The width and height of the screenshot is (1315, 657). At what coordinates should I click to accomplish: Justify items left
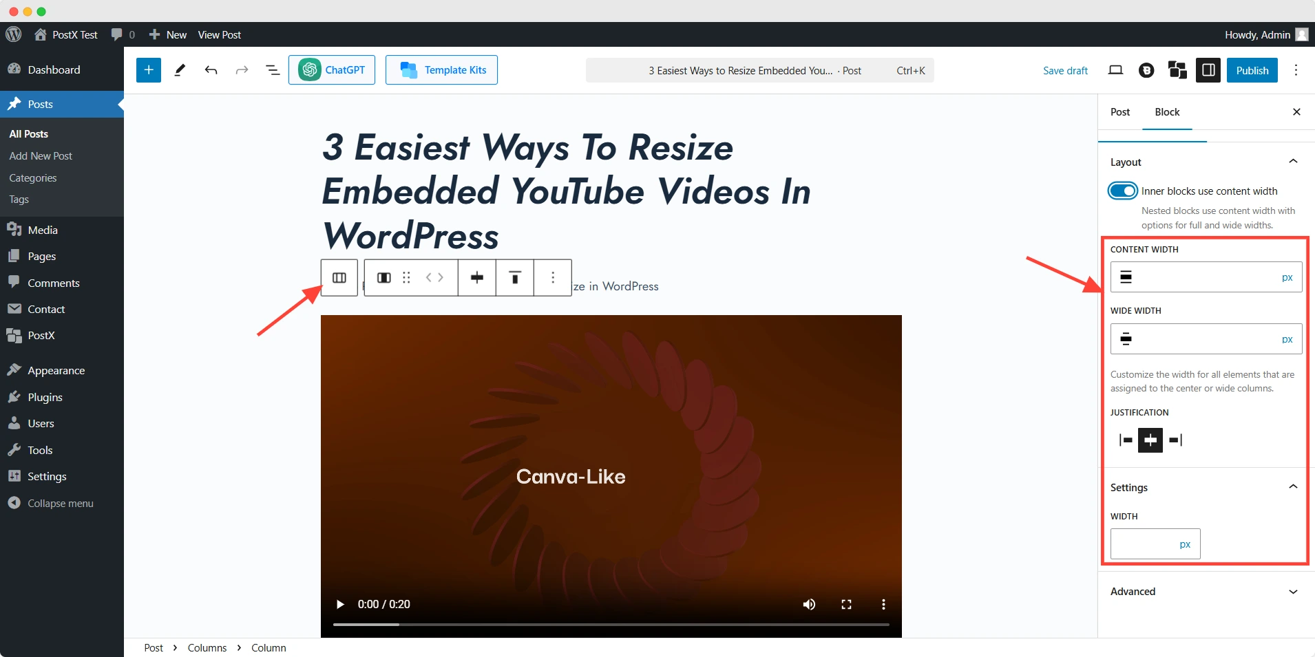(x=1126, y=440)
